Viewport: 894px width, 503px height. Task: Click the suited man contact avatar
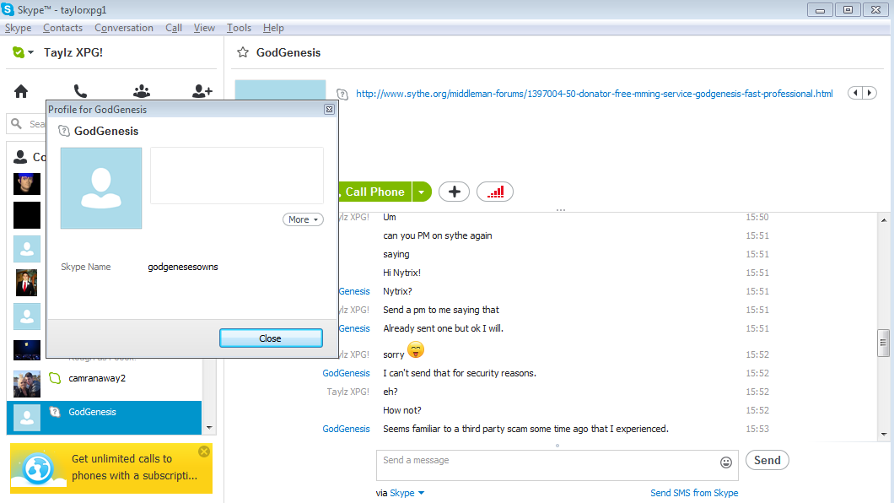point(27,283)
